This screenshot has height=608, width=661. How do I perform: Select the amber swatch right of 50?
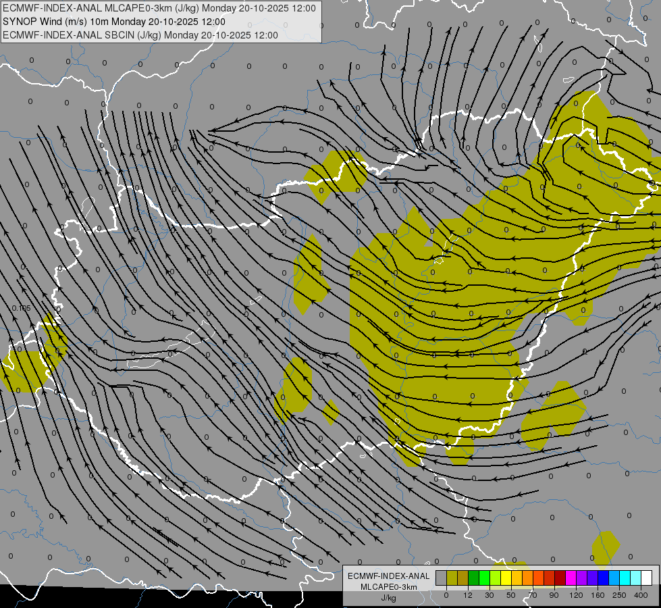click(517, 578)
